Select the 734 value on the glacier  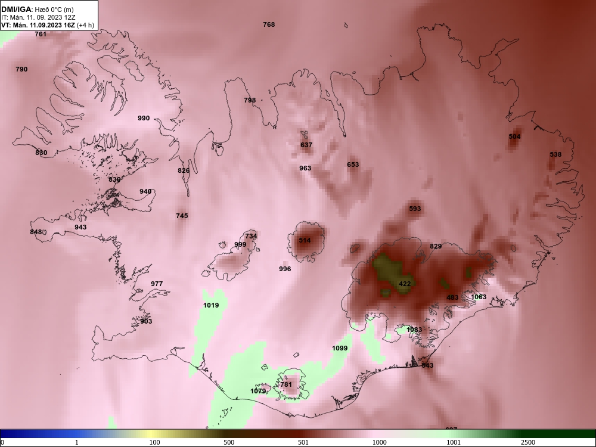[251, 236]
